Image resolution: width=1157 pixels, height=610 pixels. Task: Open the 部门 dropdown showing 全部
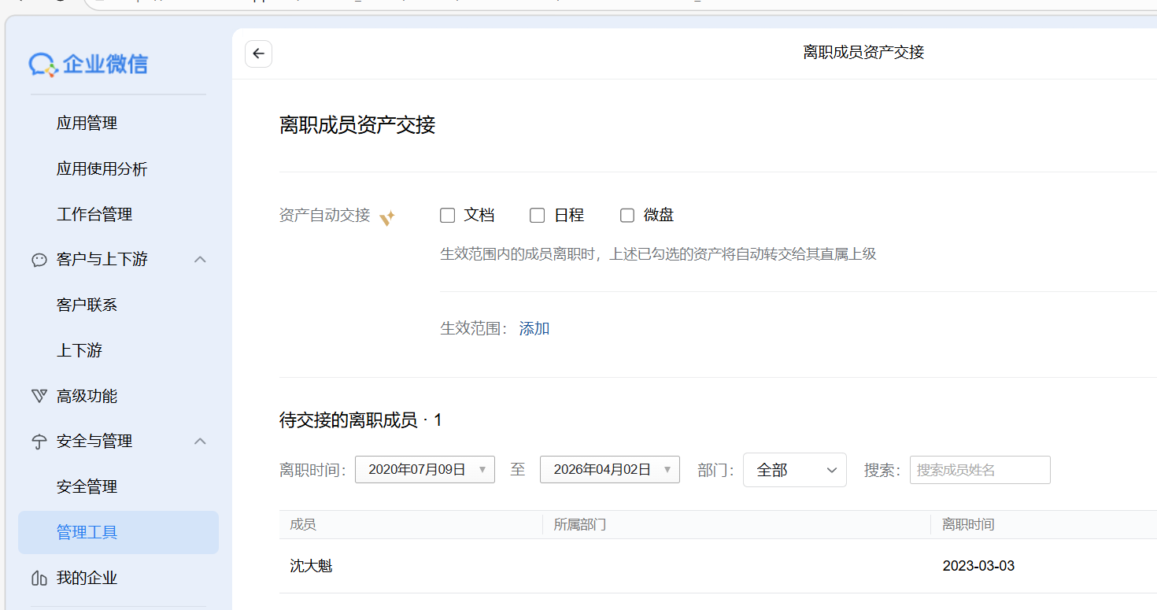(x=794, y=469)
